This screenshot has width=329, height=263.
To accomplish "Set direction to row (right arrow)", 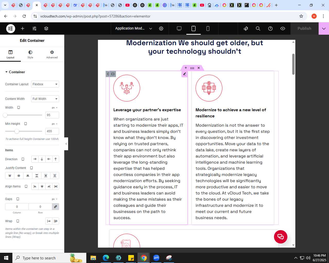I will pyautogui.click(x=35, y=159).
